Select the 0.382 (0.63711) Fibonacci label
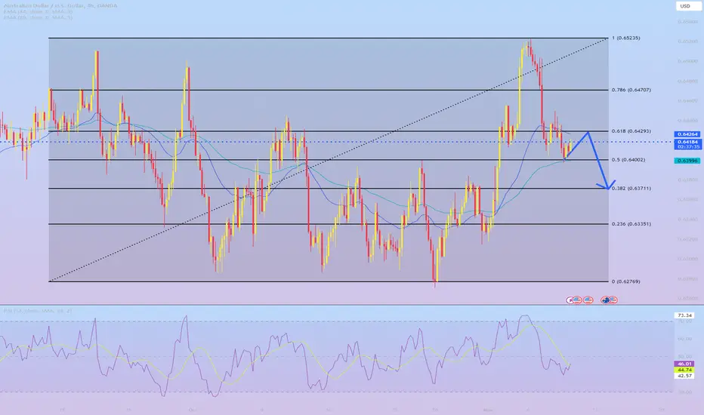 click(x=631, y=189)
